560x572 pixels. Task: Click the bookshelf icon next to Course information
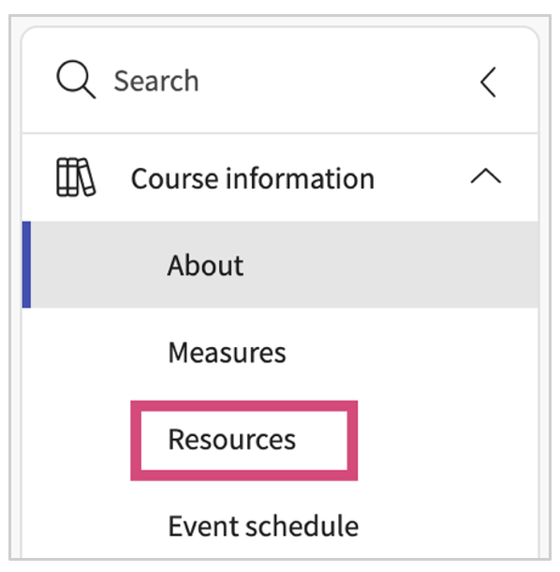pos(76,177)
